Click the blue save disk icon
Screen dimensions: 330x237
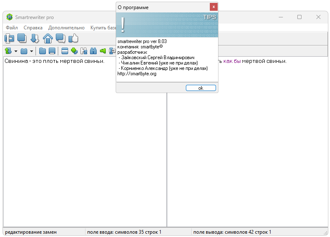(x=52, y=51)
